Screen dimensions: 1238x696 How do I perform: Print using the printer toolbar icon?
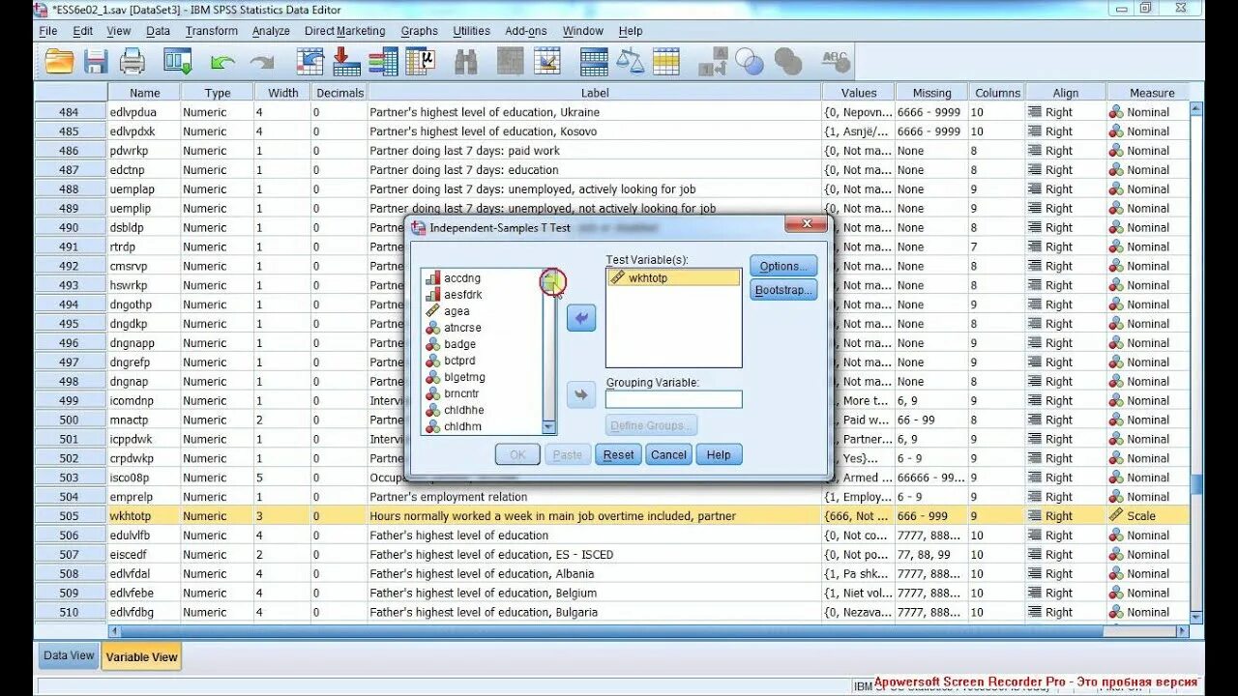(x=132, y=62)
